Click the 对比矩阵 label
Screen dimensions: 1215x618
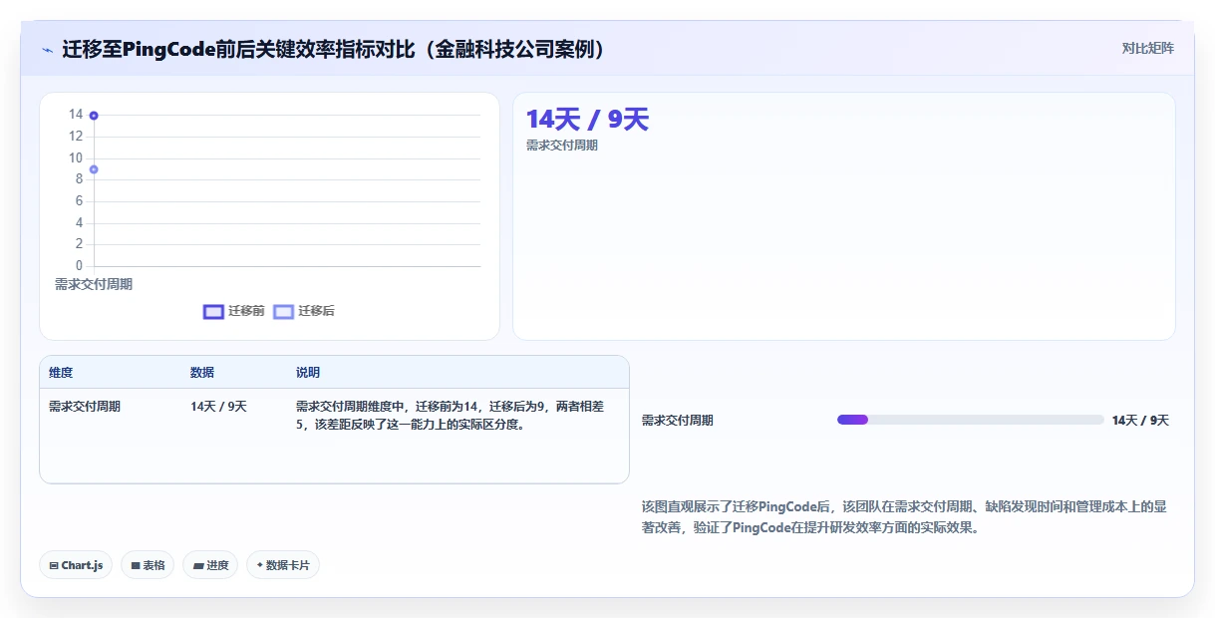pyautogui.click(x=1148, y=48)
